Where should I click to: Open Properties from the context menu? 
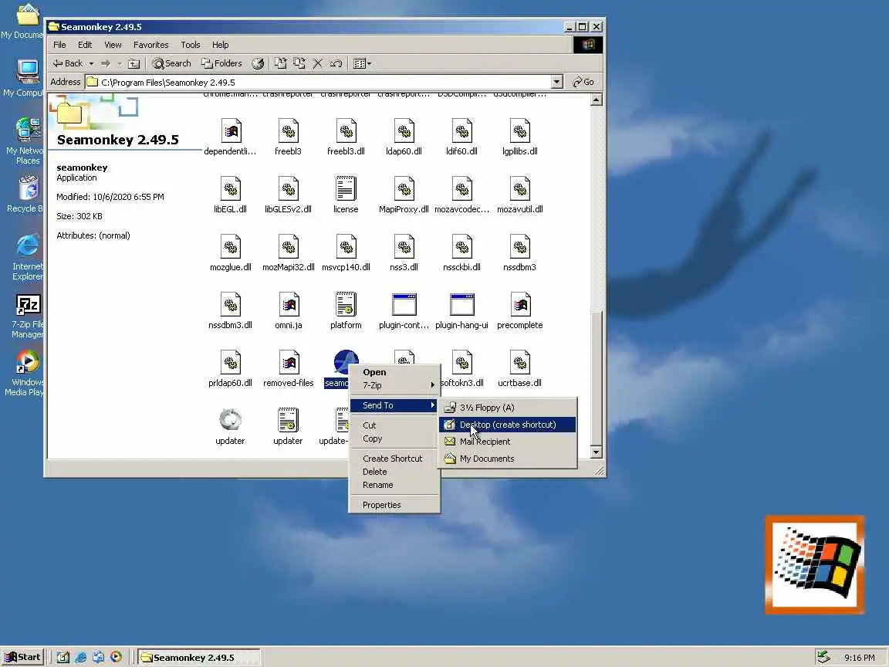coord(394,505)
